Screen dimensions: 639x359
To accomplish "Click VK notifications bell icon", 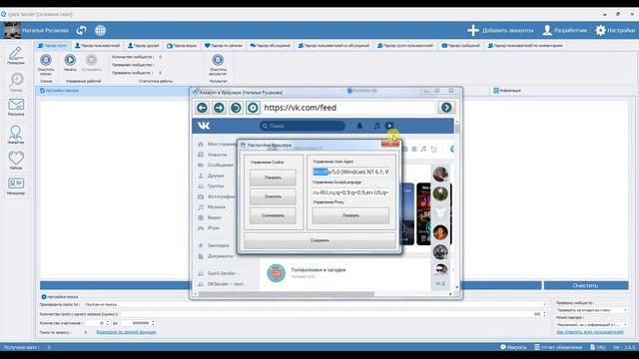I will click(359, 126).
